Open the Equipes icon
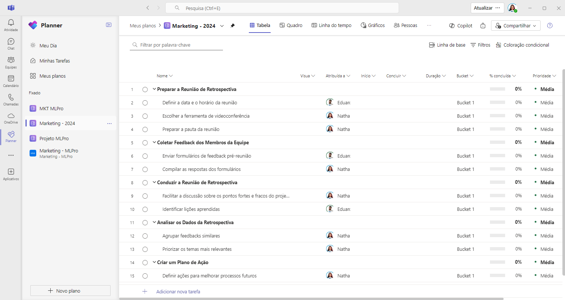This screenshot has width=565, height=300. pos(11,60)
